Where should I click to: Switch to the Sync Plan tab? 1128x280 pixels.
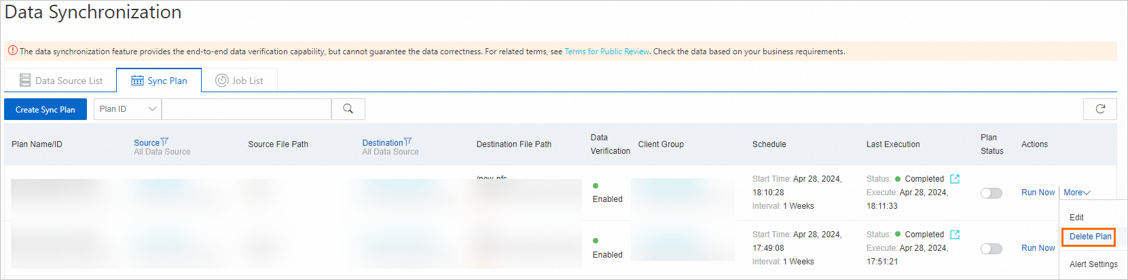point(159,80)
